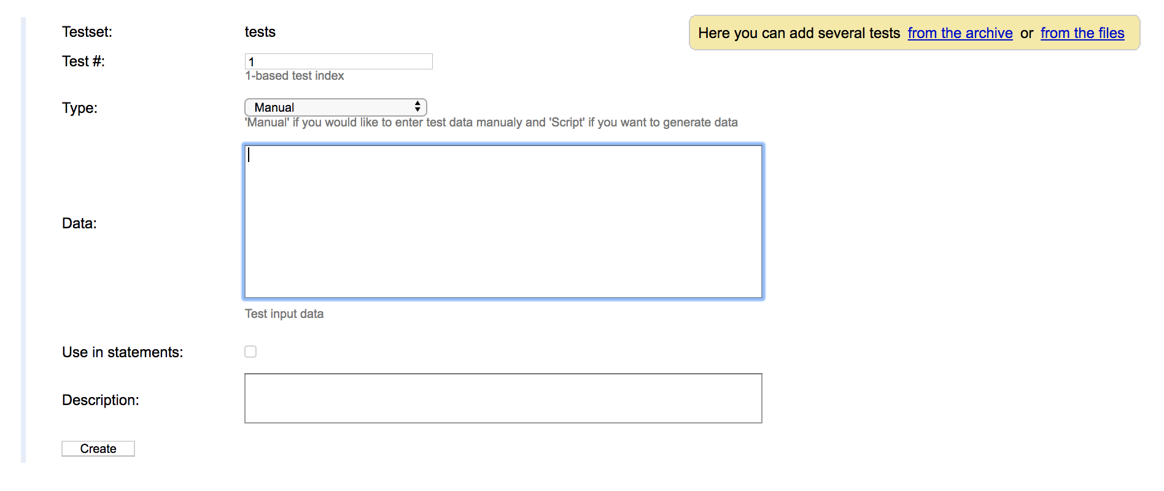Enable the Use in statements checkbox

tap(250, 352)
